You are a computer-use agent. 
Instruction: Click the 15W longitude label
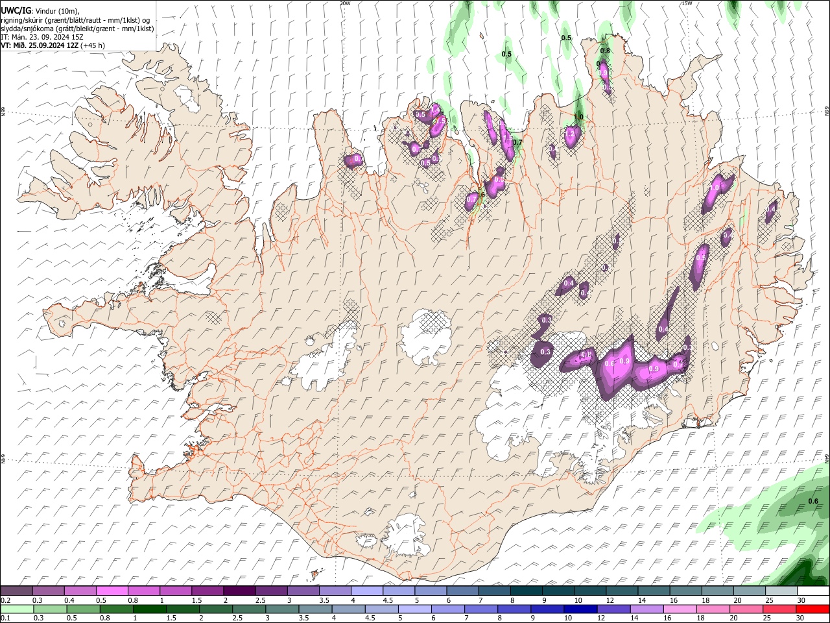coord(687,3)
